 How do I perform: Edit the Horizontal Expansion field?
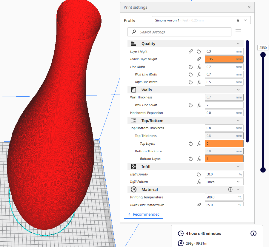pyautogui.click(x=224, y=113)
